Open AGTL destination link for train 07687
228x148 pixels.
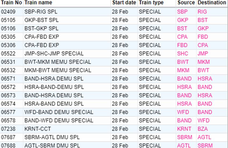[204, 137]
